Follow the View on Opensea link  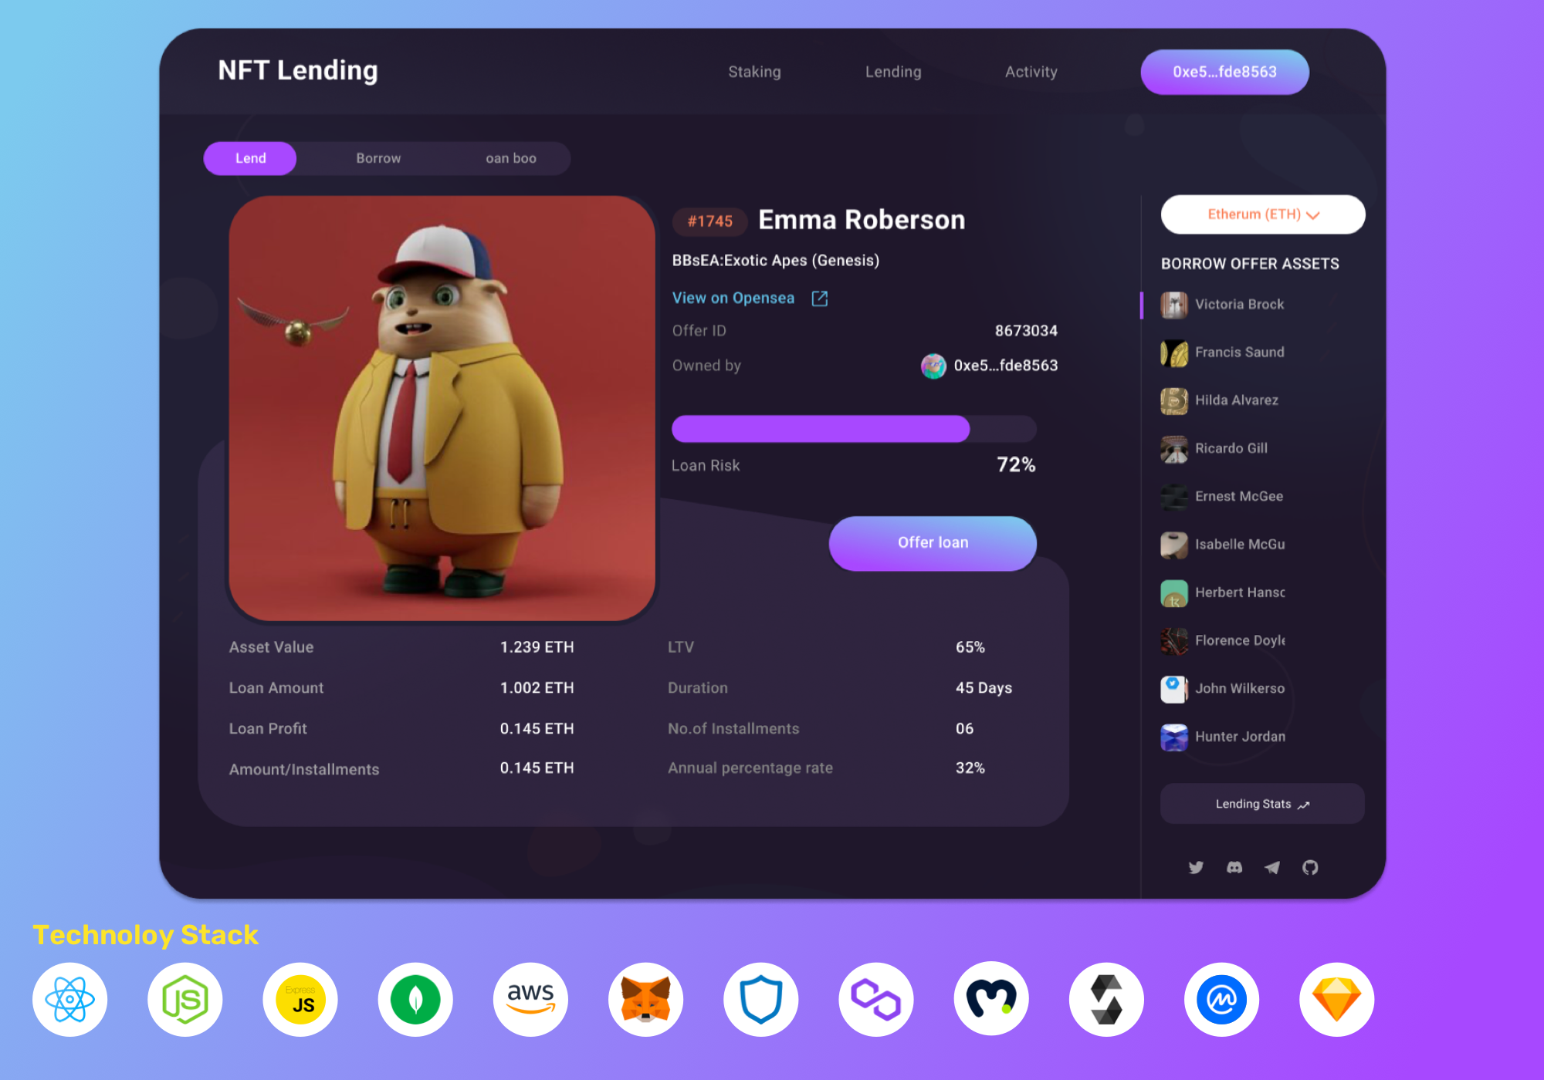[733, 298]
